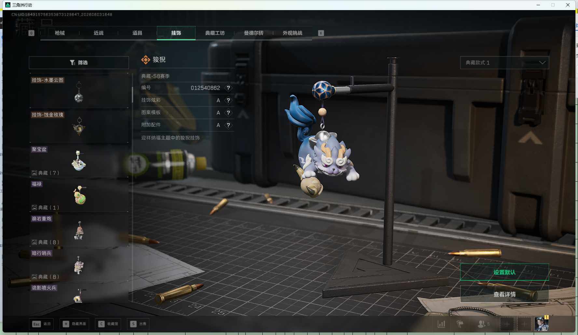Show help for 挂饰炫彩 rating
Viewport: 578px width, 335px height.
tap(228, 100)
